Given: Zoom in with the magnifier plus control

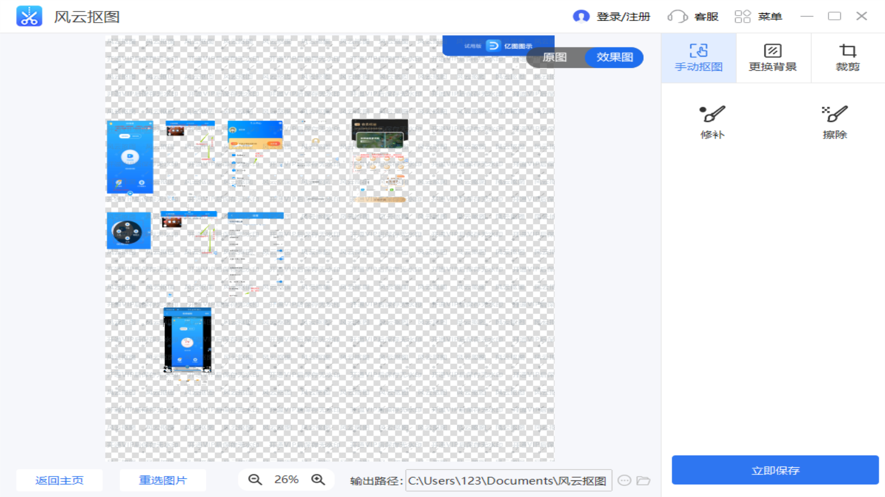Looking at the screenshot, I should [x=318, y=479].
